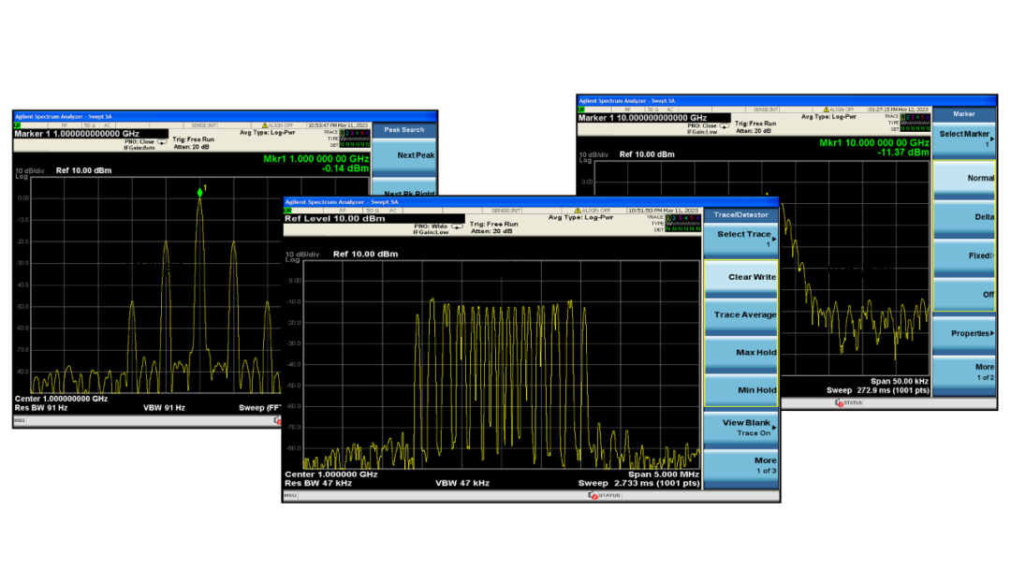The width and height of the screenshot is (1011, 569).
Task: Choose Clear Write trace mode
Action: [x=740, y=278]
